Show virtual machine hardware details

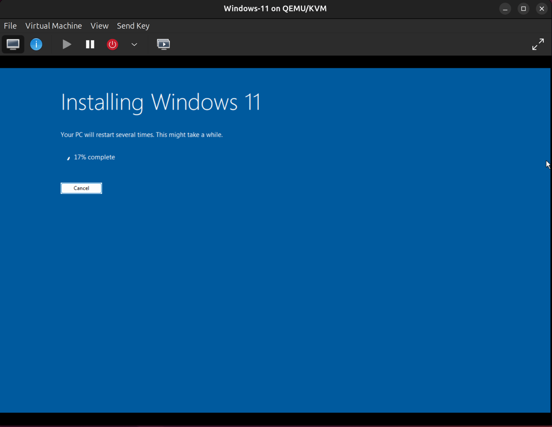pyautogui.click(x=36, y=44)
